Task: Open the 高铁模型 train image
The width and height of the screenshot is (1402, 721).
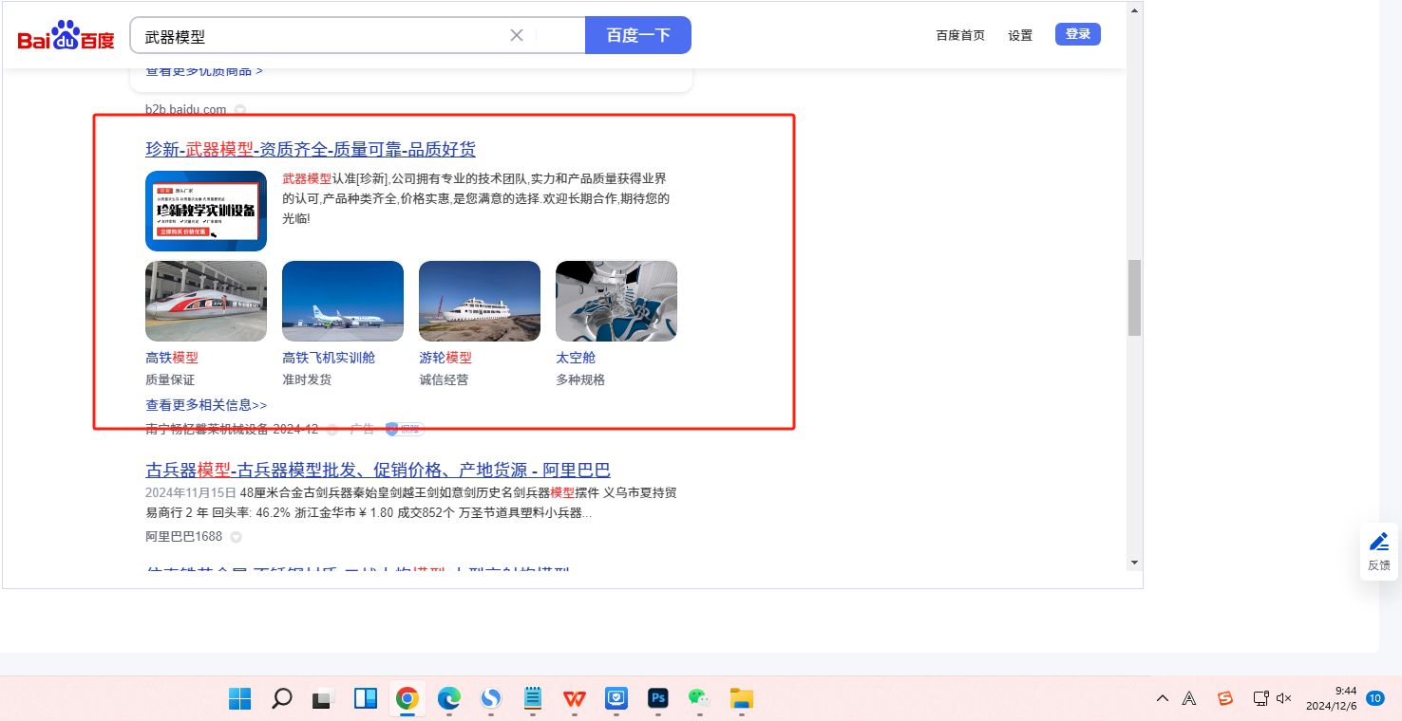Action: 206,301
